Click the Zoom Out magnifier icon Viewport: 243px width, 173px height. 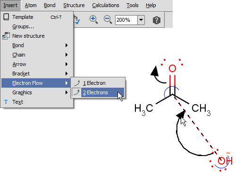point(108,20)
